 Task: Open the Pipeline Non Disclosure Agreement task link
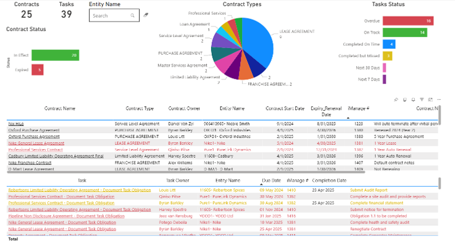(67, 216)
